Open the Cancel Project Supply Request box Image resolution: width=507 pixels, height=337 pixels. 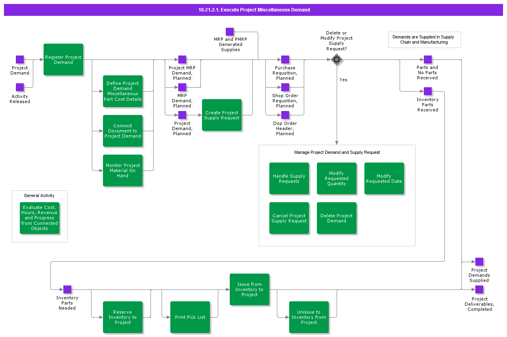289,218
